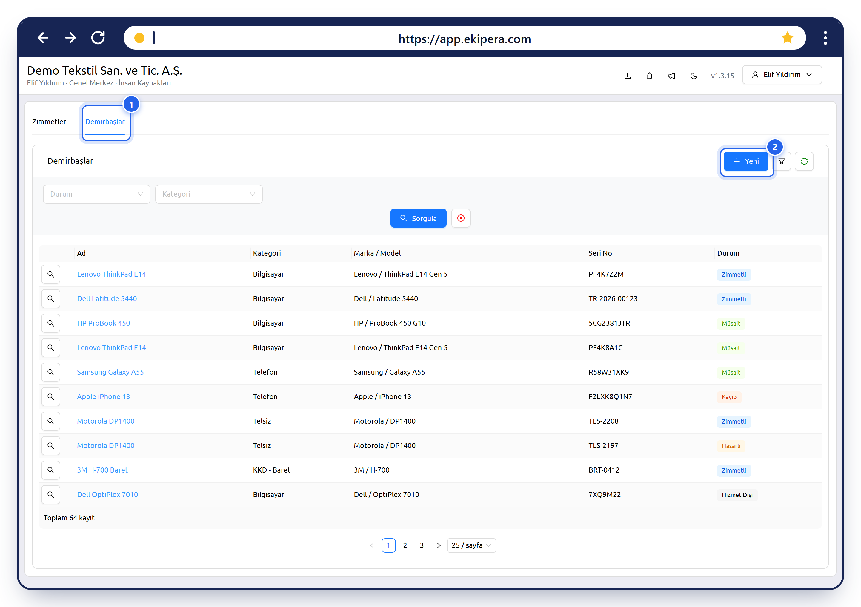Open the 3M H-700 Baret link
The width and height of the screenshot is (861, 607).
102,470
